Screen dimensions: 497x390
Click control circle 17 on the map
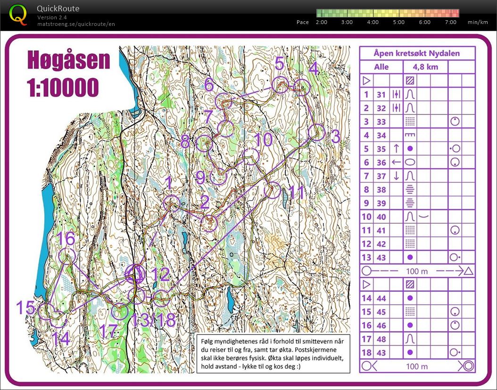tap(120, 311)
